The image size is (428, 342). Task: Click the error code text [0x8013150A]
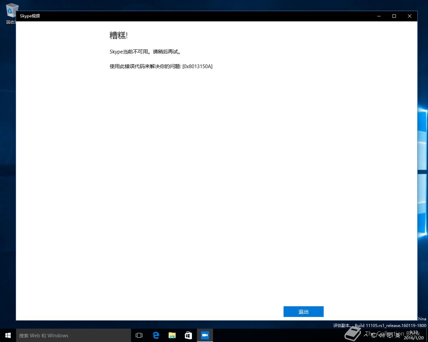(197, 66)
